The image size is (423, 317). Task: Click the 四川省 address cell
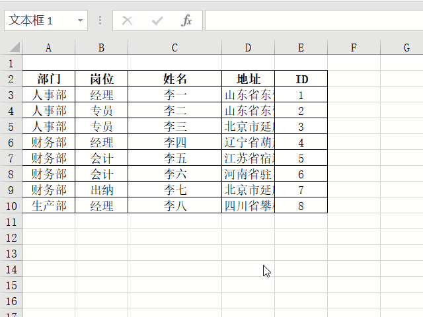(x=249, y=205)
